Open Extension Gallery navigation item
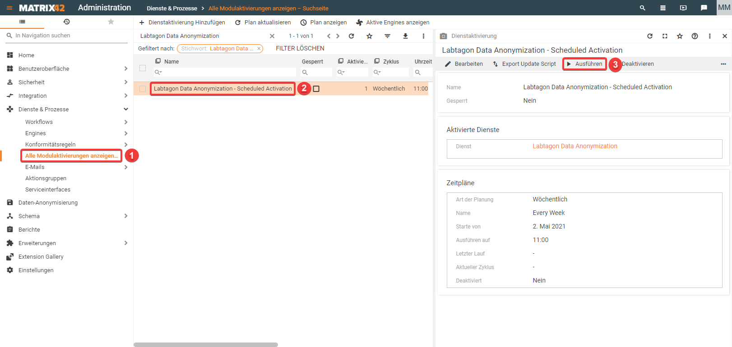Viewport: 732px width, 347px height. (x=41, y=257)
